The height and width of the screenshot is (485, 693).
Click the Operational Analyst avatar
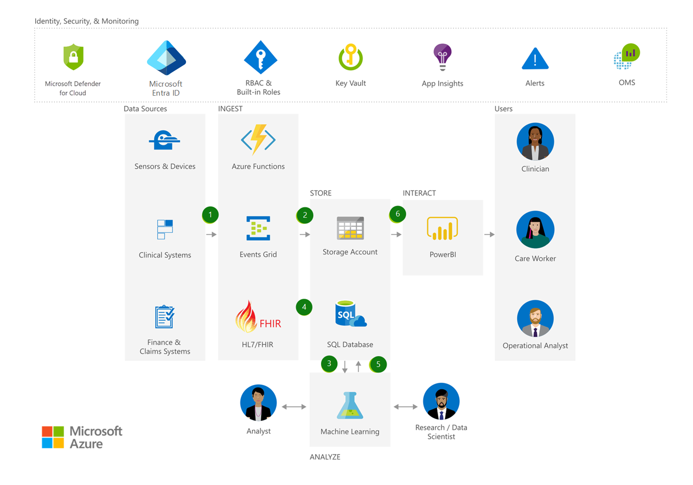pyautogui.click(x=535, y=319)
